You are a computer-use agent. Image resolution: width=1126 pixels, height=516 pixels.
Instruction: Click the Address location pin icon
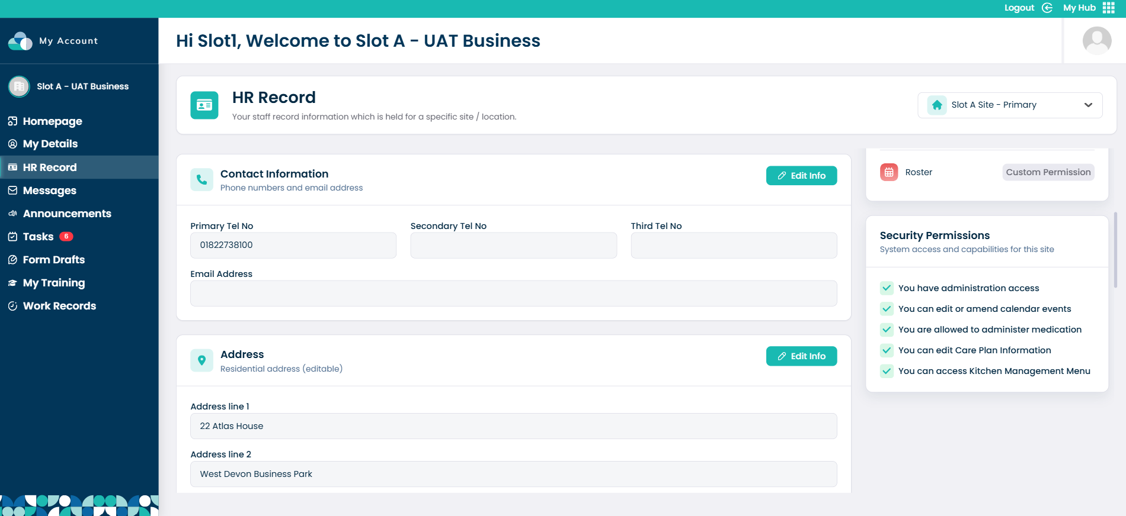click(x=201, y=360)
